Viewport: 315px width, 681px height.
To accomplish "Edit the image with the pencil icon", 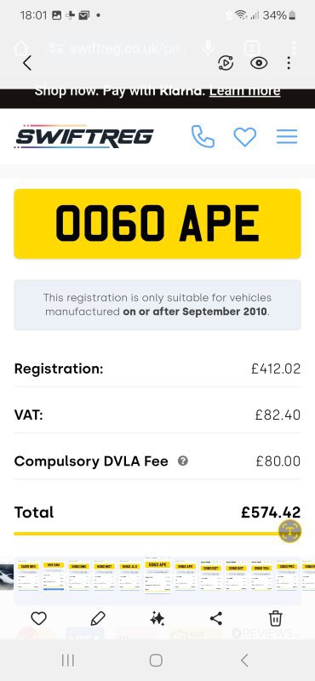I will (x=98, y=618).
